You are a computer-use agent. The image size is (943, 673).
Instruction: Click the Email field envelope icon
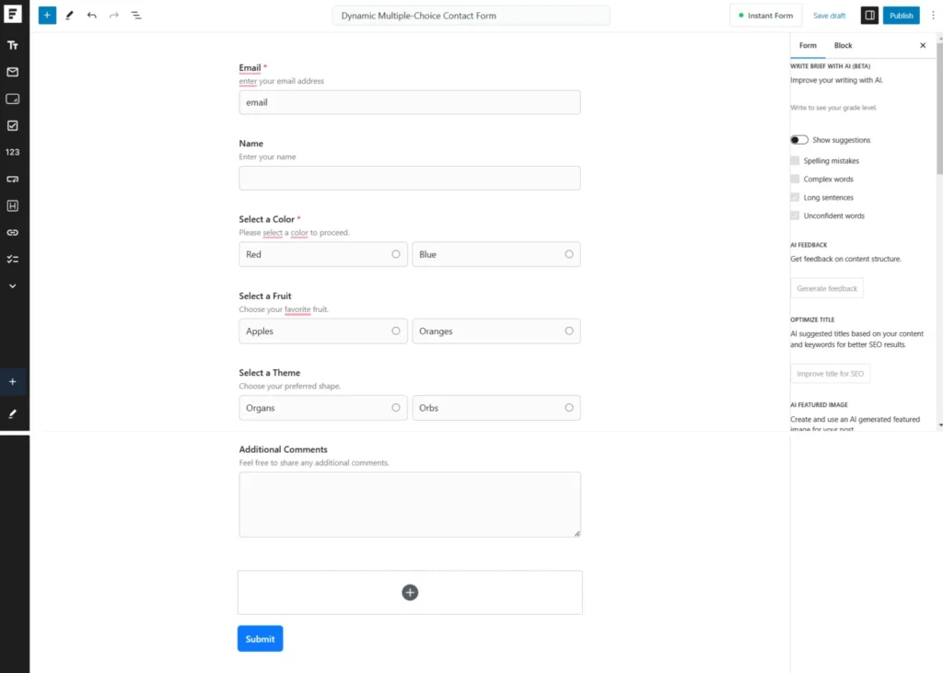coord(13,72)
